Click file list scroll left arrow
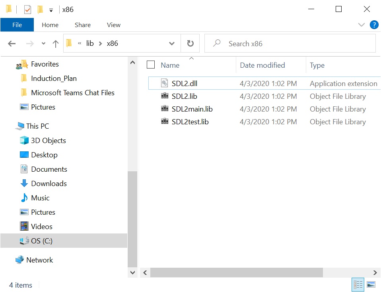This screenshot has height=292, width=381. [x=145, y=272]
